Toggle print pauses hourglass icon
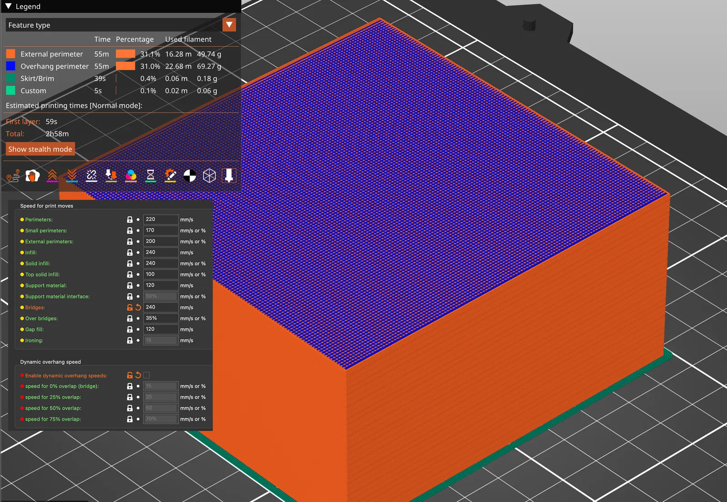The image size is (727, 502). click(150, 176)
